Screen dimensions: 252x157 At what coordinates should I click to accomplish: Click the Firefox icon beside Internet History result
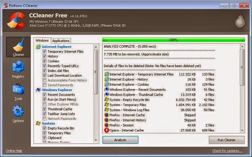click(x=107, y=120)
